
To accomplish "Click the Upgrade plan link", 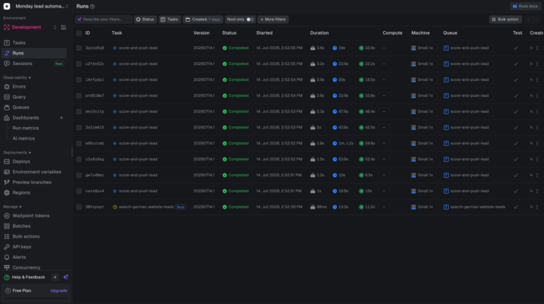I will coord(59,291).
